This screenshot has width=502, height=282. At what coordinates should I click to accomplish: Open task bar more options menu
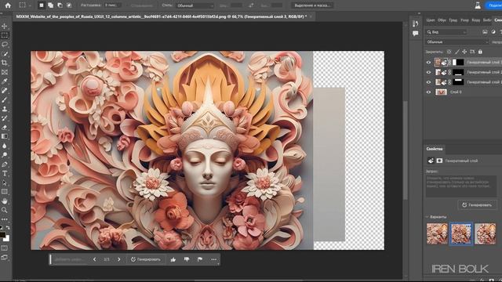pyautogui.click(x=214, y=259)
